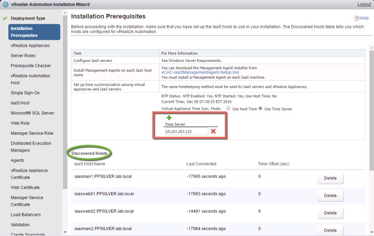Screen dimensions: 374x236
Task: Delete host iaasweb01.PPSILVER.lab.local
Action: tap(330, 196)
